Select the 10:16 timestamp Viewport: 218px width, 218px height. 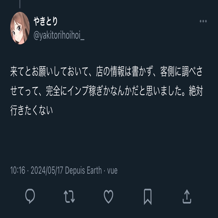18,170
